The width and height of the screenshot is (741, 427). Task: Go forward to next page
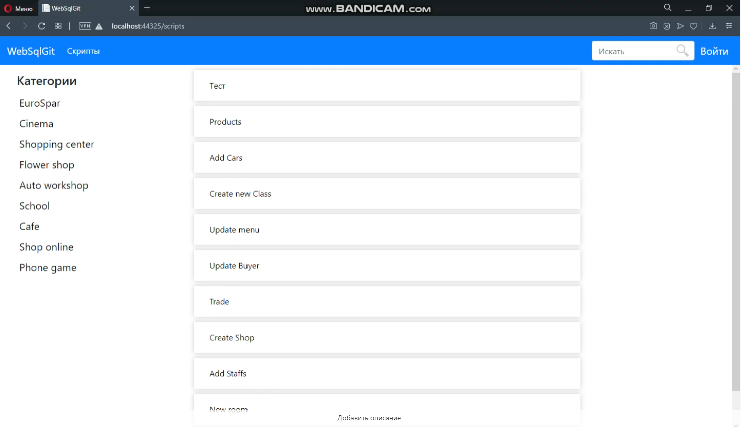tap(25, 26)
